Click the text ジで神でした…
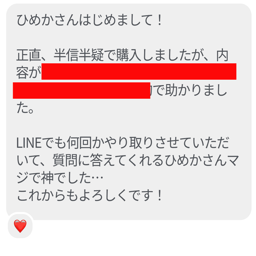This screenshot has width=256, height=256. pos(60,178)
